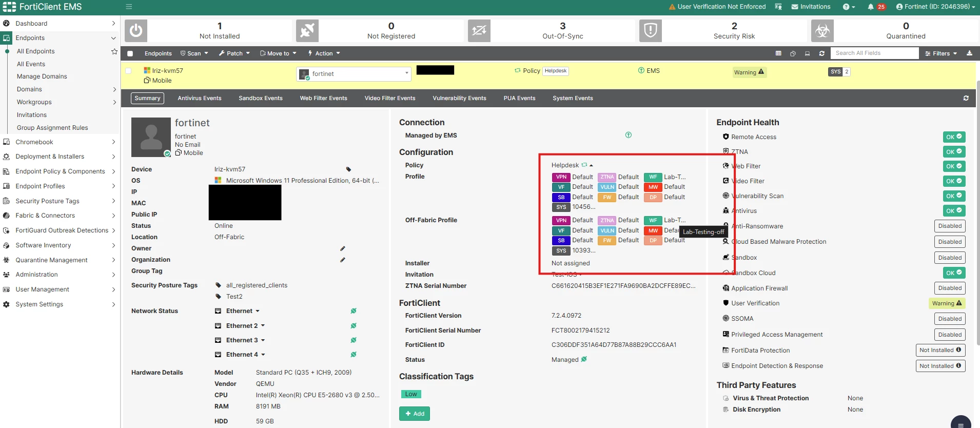Expand Endpoint Policy & Components menu
980x428 pixels.
tap(60, 171)
